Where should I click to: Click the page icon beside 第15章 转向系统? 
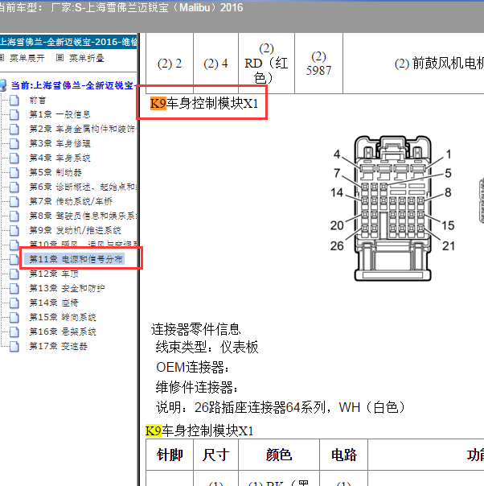click(14, 317)
